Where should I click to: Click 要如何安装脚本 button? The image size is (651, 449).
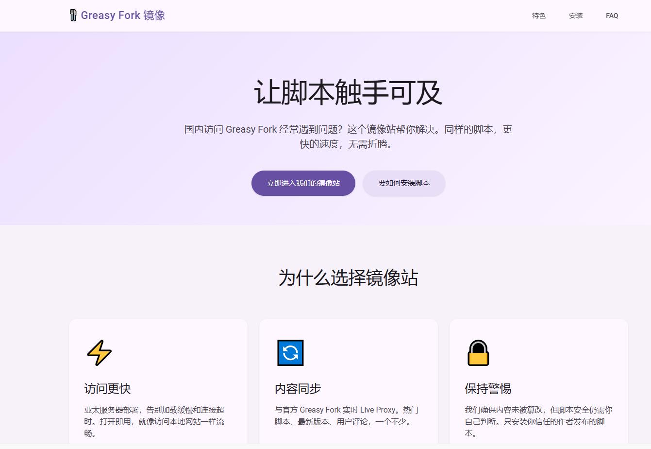tap(404, 183)
